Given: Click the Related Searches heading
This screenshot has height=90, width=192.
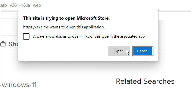Looking at the screenshot, I should (x=145, y=81).
